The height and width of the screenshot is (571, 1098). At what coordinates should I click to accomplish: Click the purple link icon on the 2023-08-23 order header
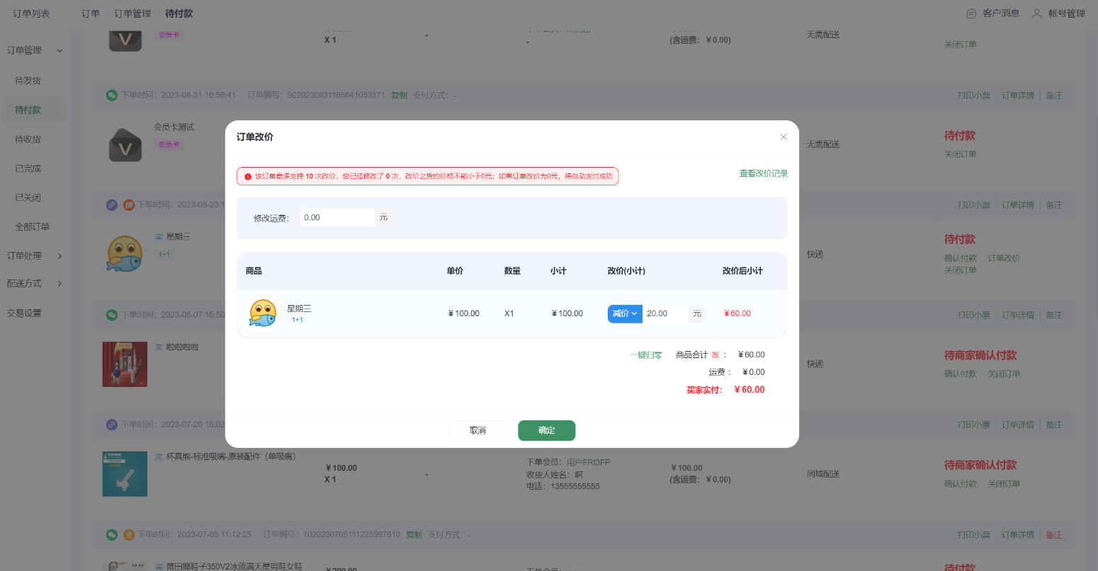click(x=112, y=205)
